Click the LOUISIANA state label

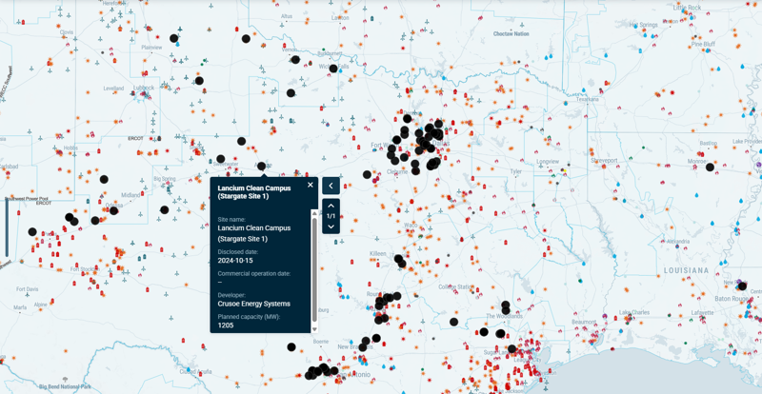click(688, 270)
